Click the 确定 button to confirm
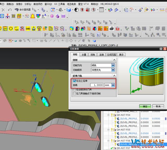Viewport: 167px width, 150px height. pos(145,106)
